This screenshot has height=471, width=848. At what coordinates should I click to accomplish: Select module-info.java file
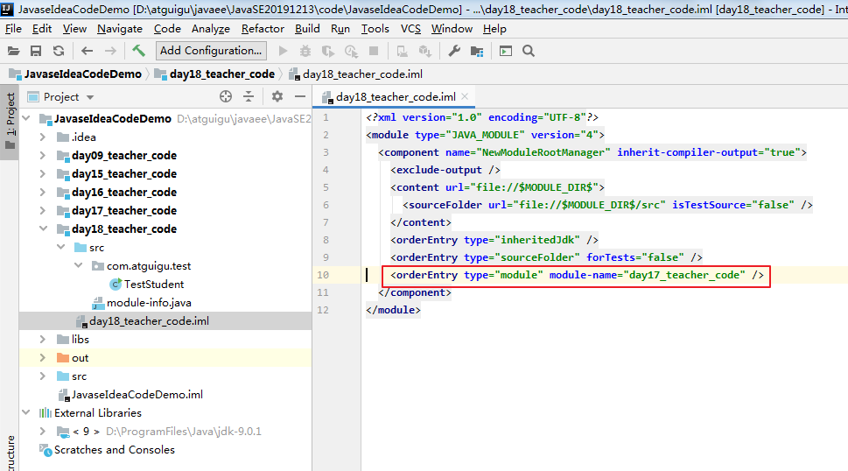(149, 302)
